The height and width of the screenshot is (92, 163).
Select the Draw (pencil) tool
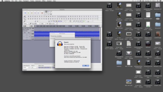tap(51, 12)
